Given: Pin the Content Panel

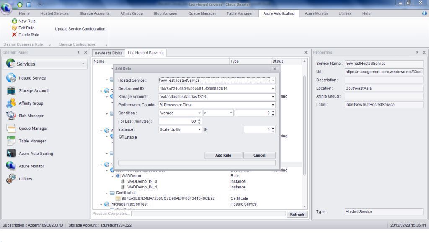Looking at the screenshot, I should pos(78,52).
